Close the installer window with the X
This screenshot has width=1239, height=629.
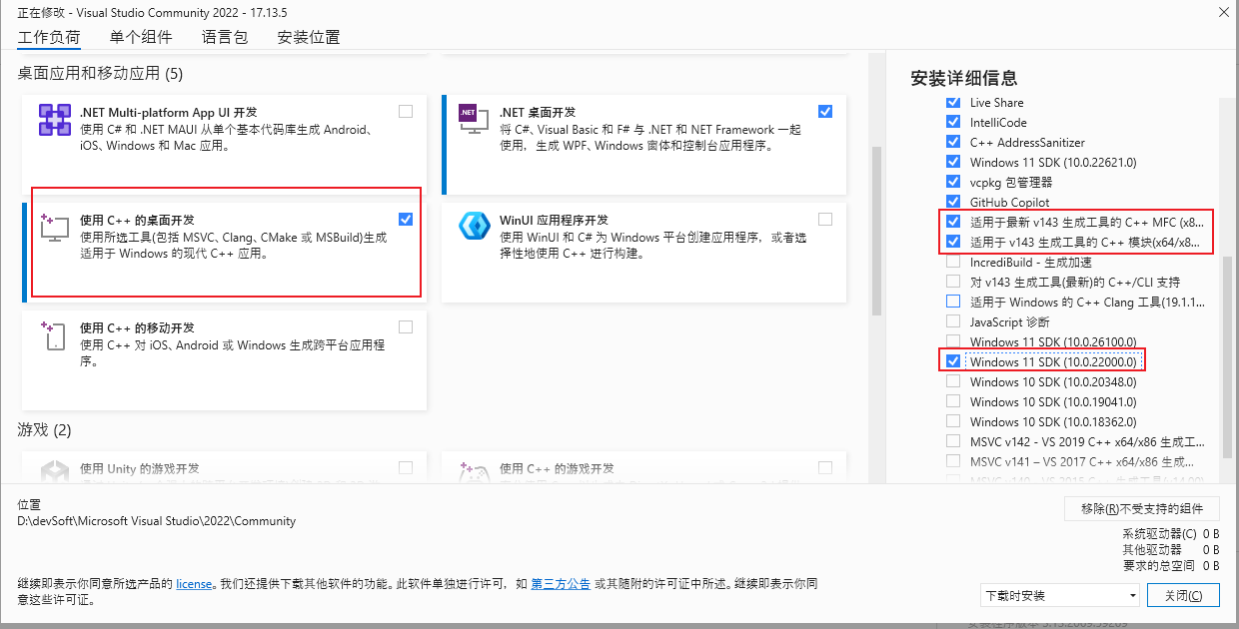click(x=1223, y=12)
